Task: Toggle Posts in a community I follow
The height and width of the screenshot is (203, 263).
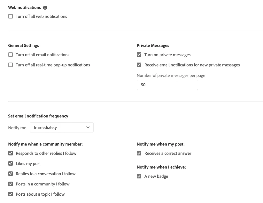Action: click(x=11, y=184)
